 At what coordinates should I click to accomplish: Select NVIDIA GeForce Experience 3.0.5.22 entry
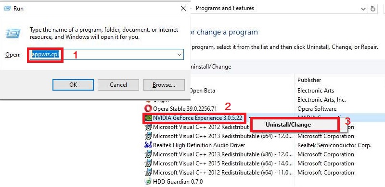[197, 118]
